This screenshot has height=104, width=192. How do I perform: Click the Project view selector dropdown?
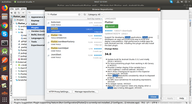[20, 20]
